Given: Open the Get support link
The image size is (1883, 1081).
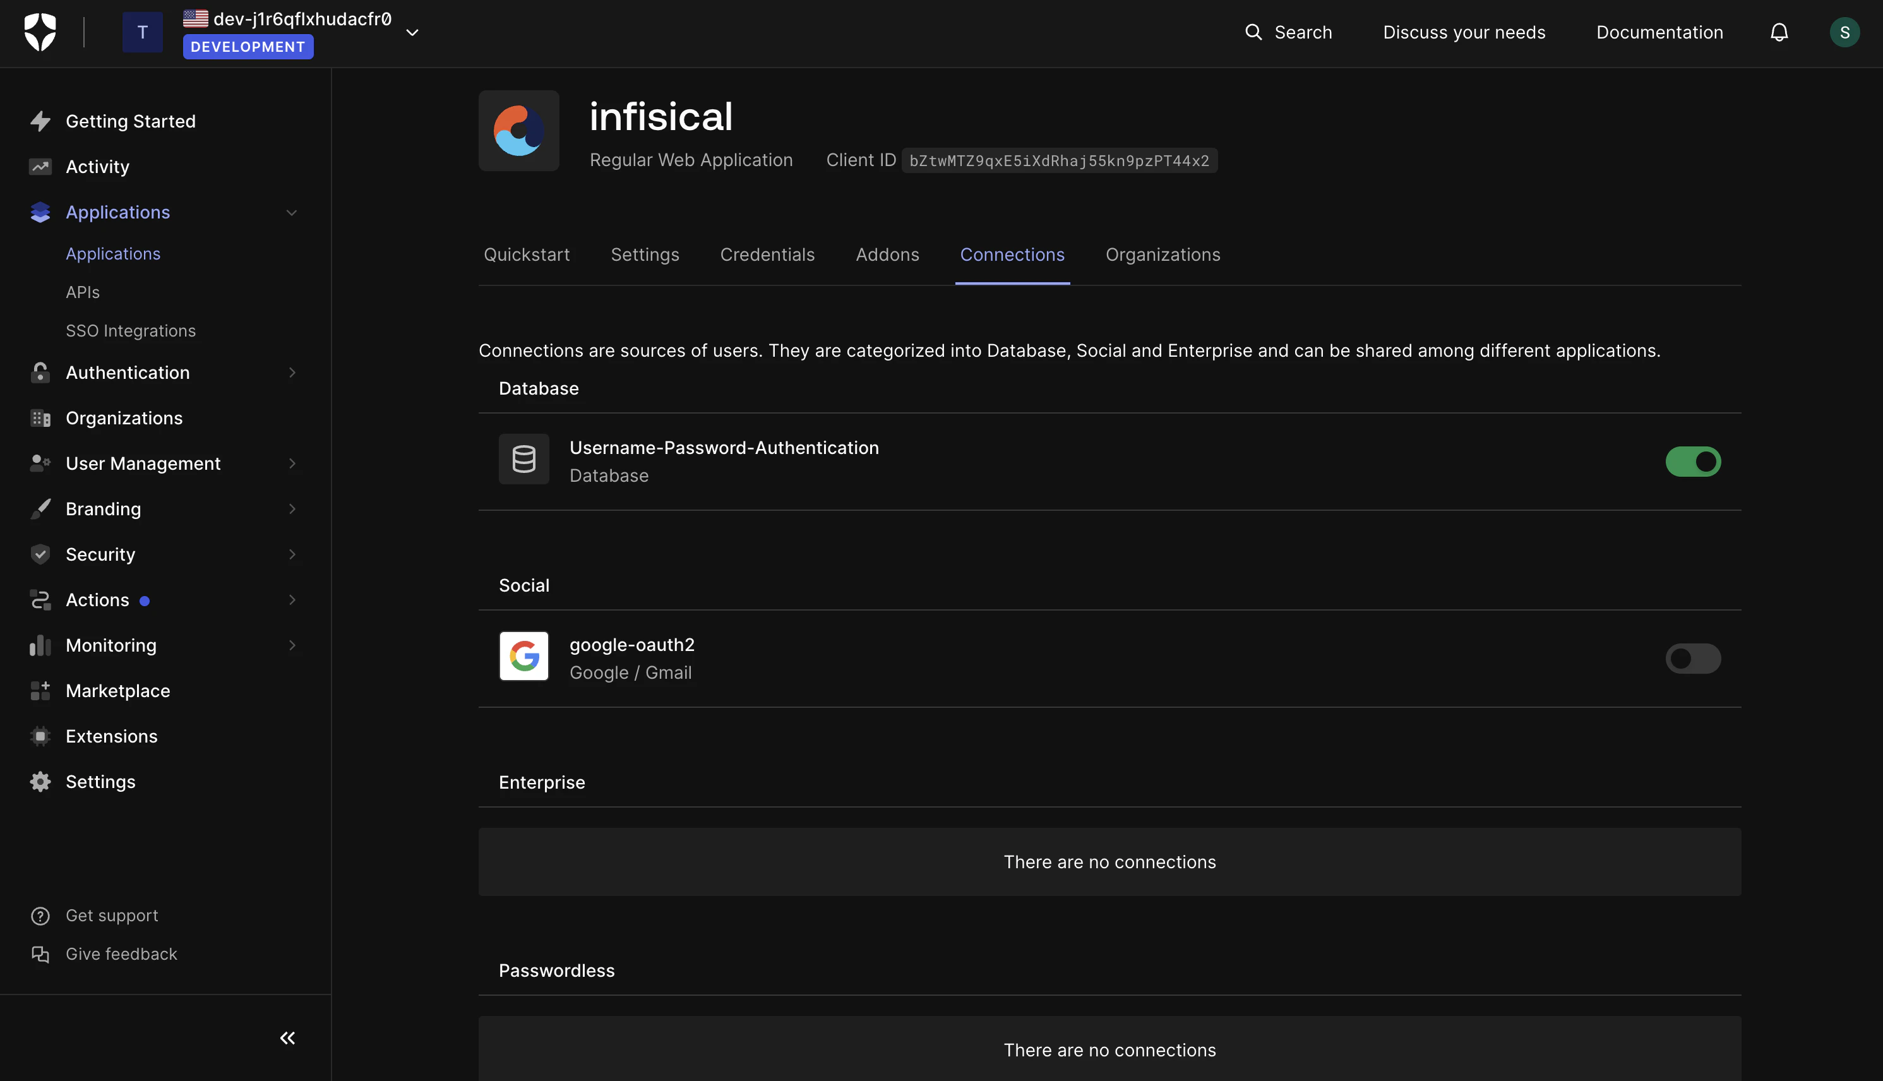Looking at the screenshot, I should tap(112, 916).
